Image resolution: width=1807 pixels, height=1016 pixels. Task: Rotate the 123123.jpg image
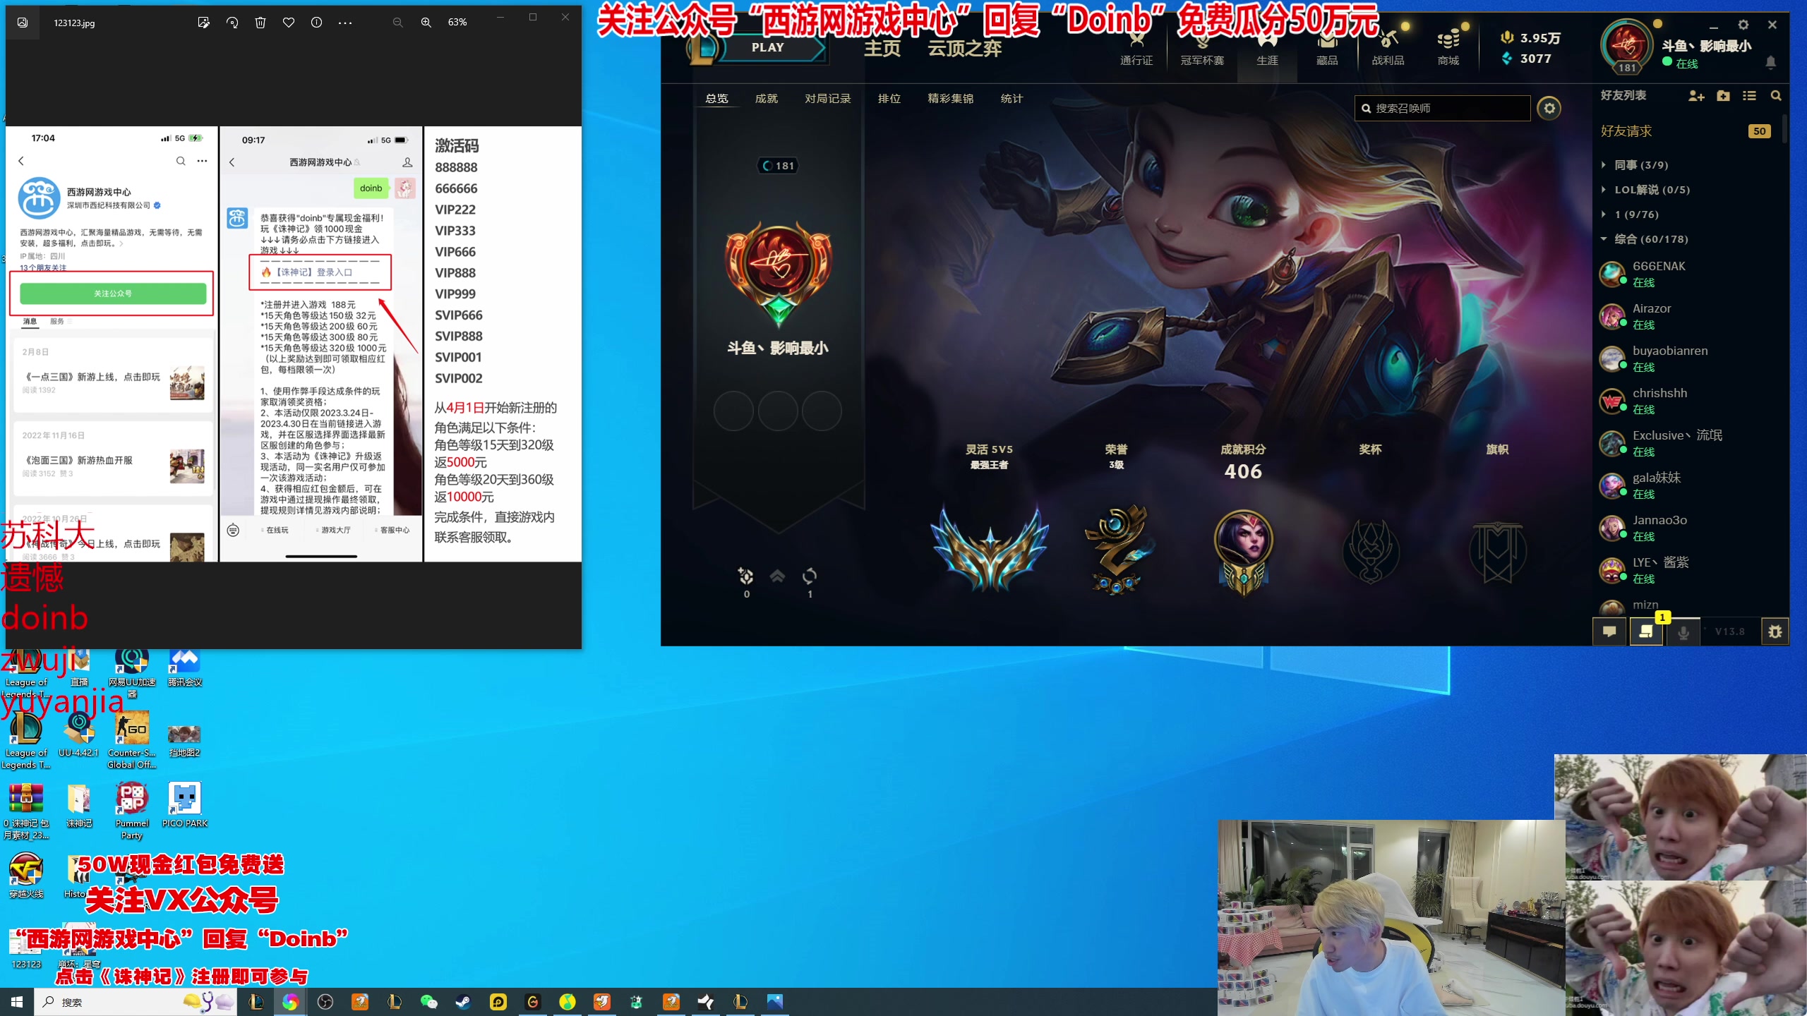point(232,23)
